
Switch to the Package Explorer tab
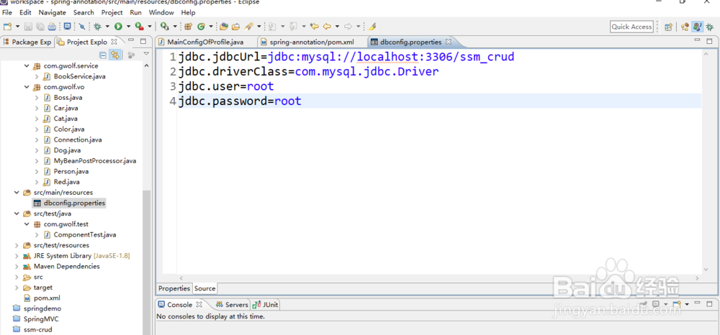pos(27,42)
